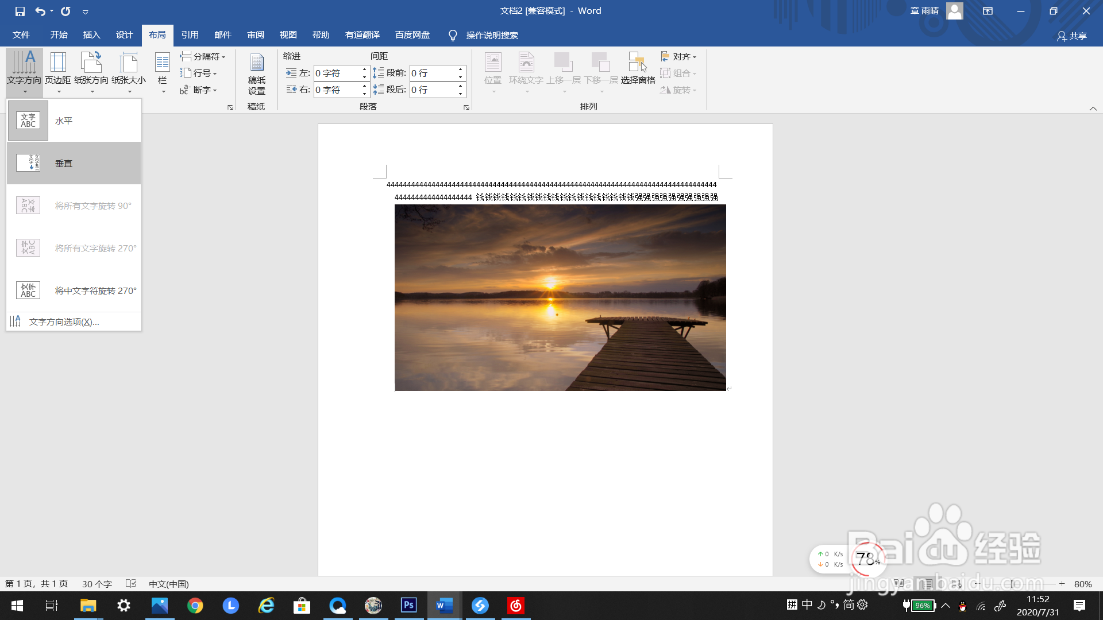This screenshot has height=620, width=1103.
Task: Switch to the Insert (插入) tab
Action: coord(91,35)
